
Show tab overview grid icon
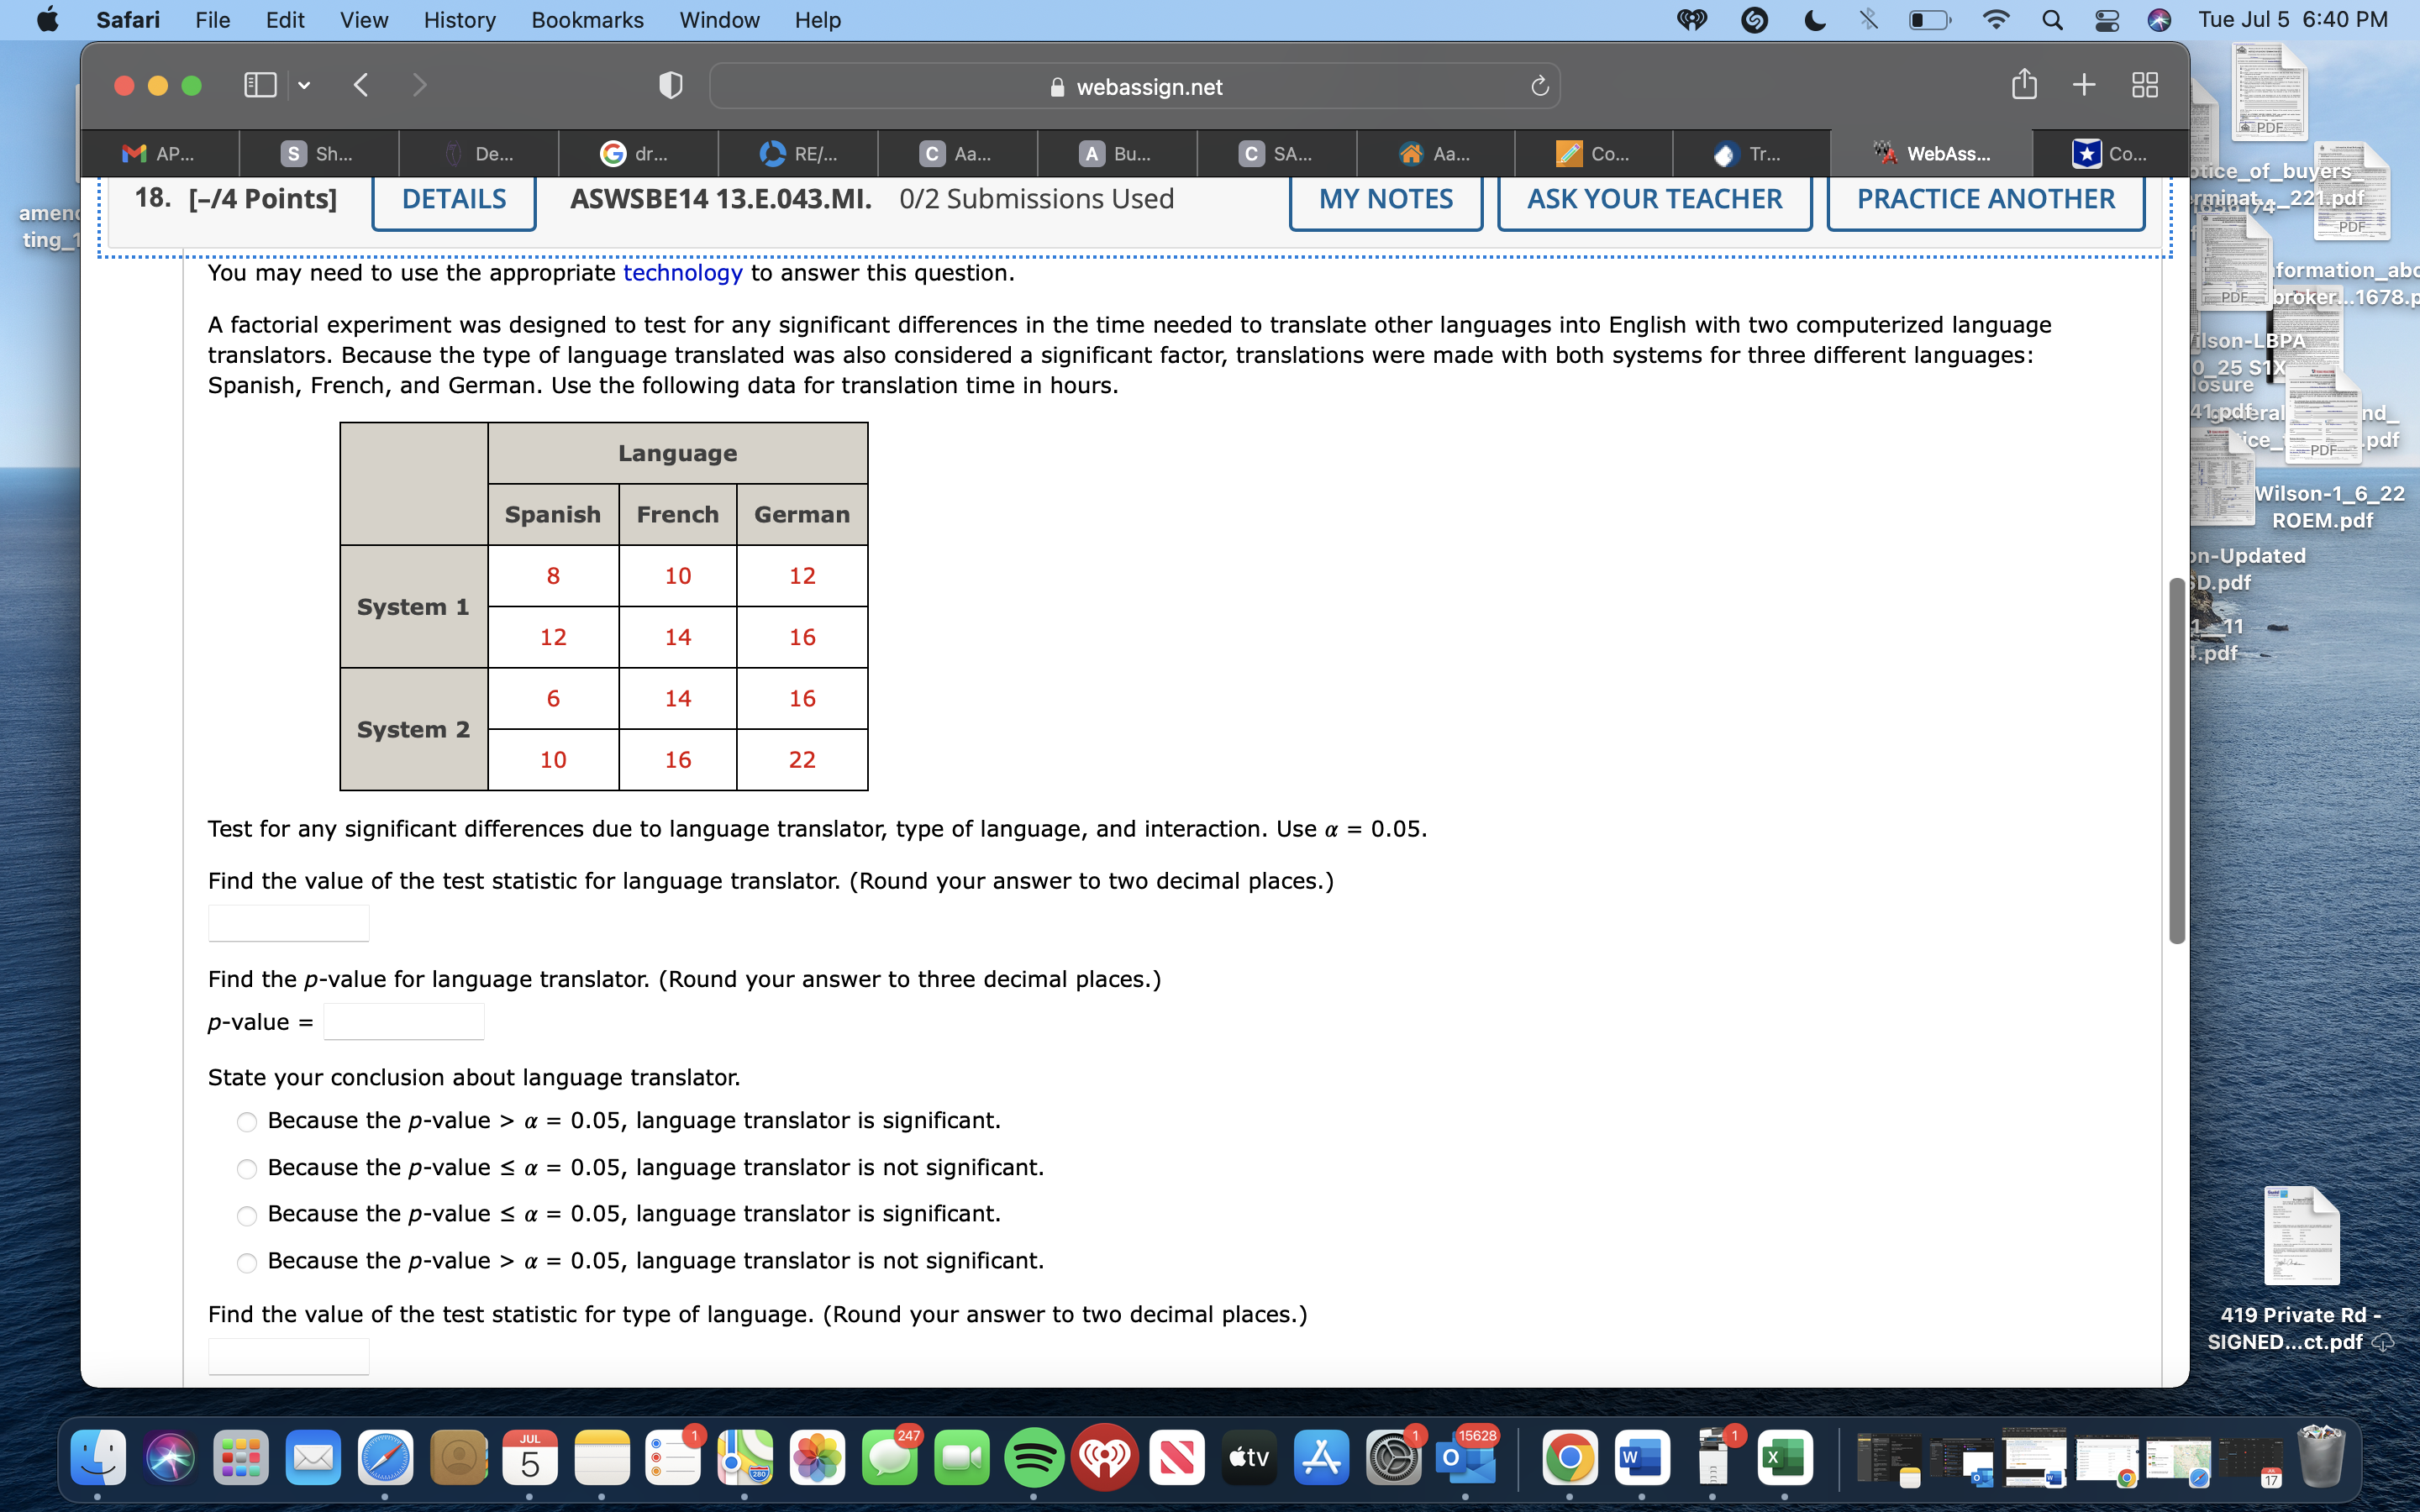2146,85
